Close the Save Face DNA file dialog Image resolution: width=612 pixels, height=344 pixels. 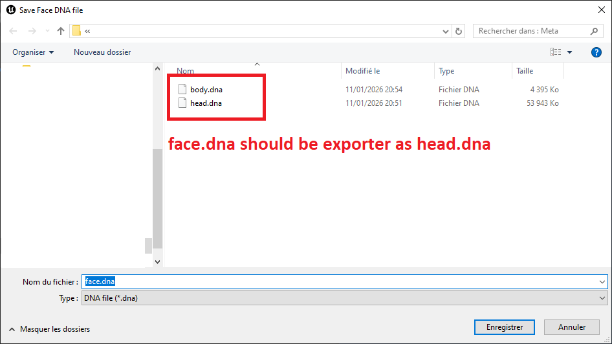coord(602,10)
